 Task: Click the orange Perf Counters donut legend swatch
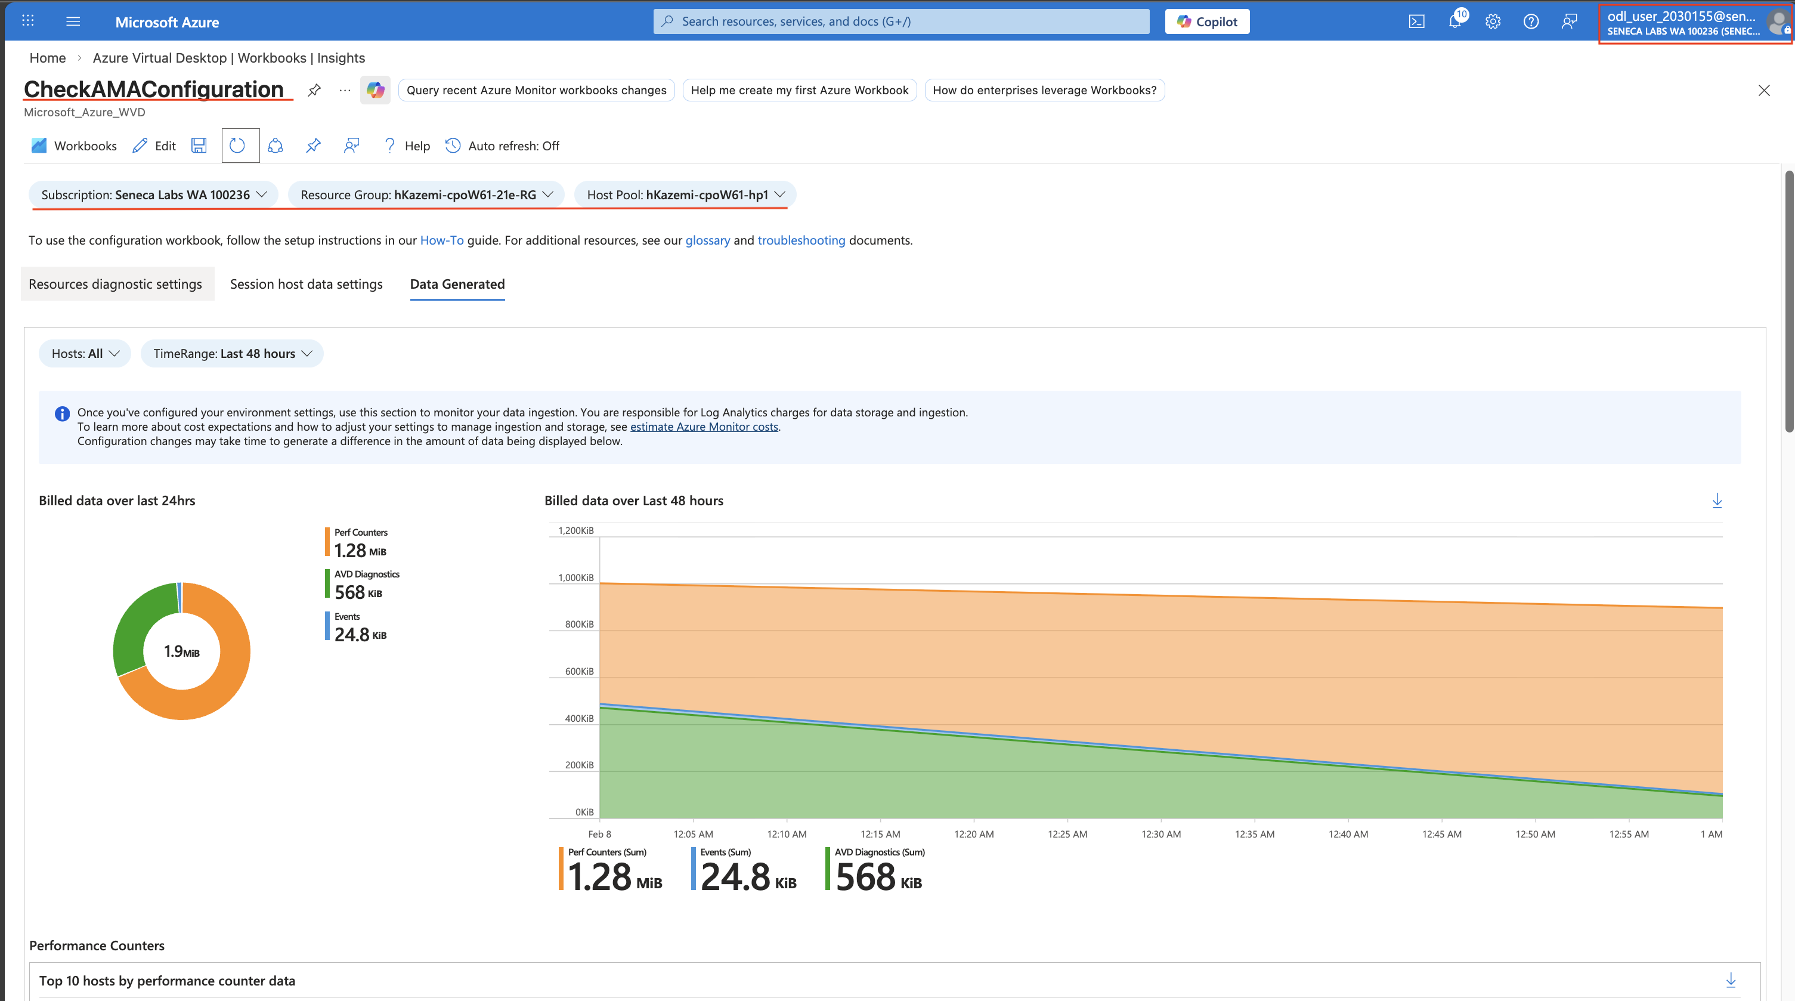pyautogui.click(x=327, y=542)
